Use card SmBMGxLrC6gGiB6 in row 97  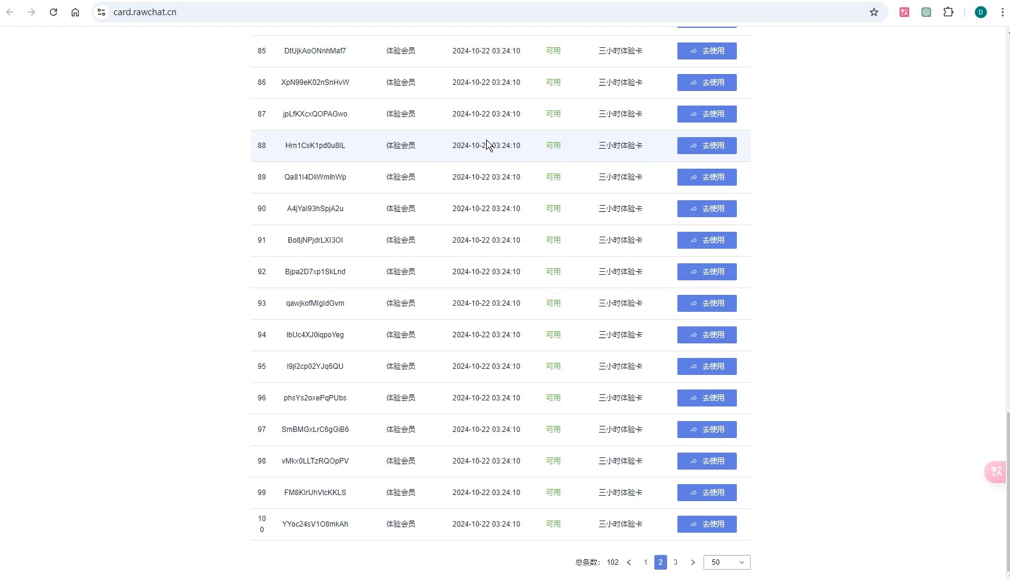(x=707, y=430)
